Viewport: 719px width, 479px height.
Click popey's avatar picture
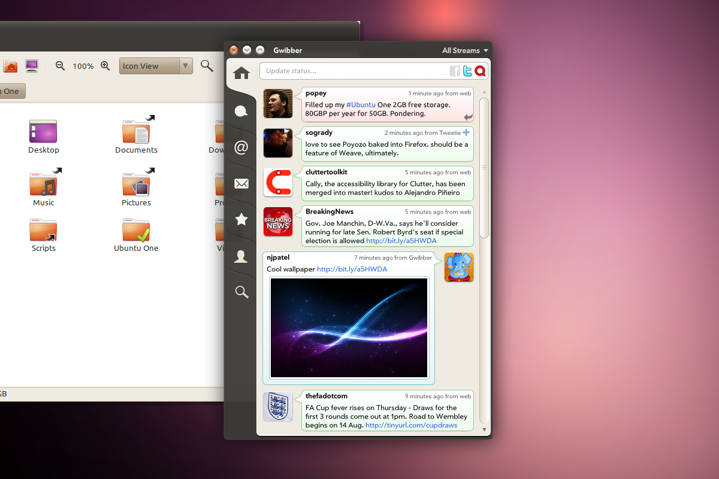pyautogui.click(x=278, y=104)
